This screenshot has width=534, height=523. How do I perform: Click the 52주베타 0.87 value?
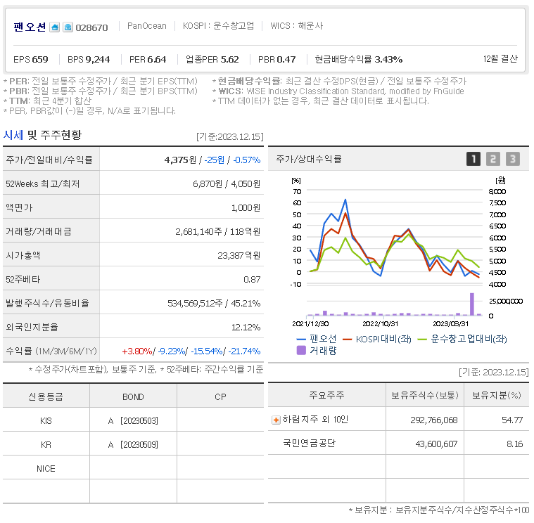[x=252, y=279]
